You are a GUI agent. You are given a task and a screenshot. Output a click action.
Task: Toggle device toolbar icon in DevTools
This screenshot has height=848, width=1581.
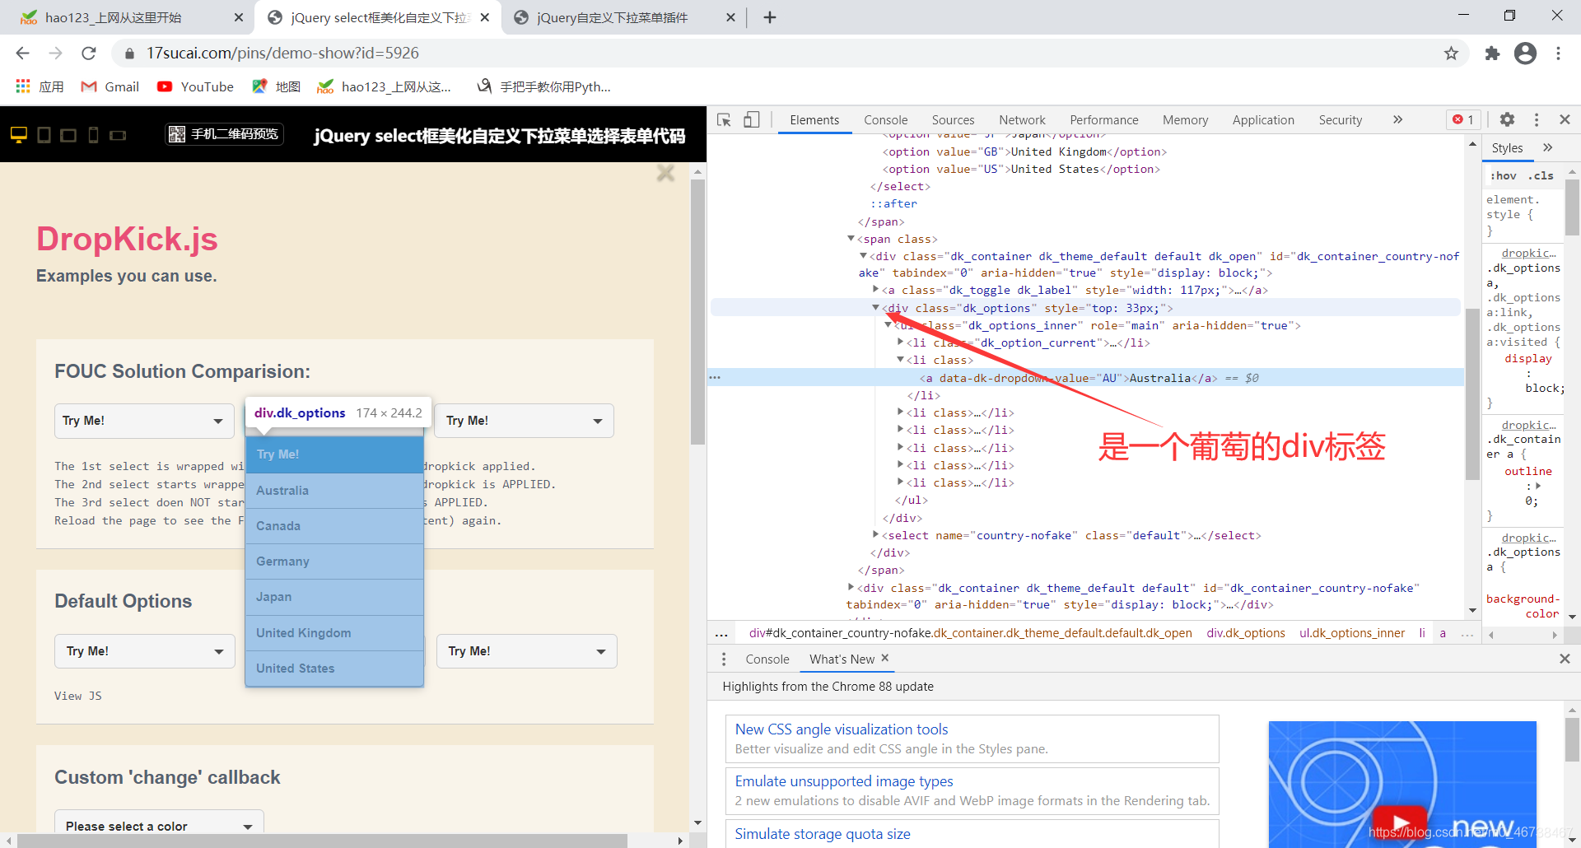point(751,120)
